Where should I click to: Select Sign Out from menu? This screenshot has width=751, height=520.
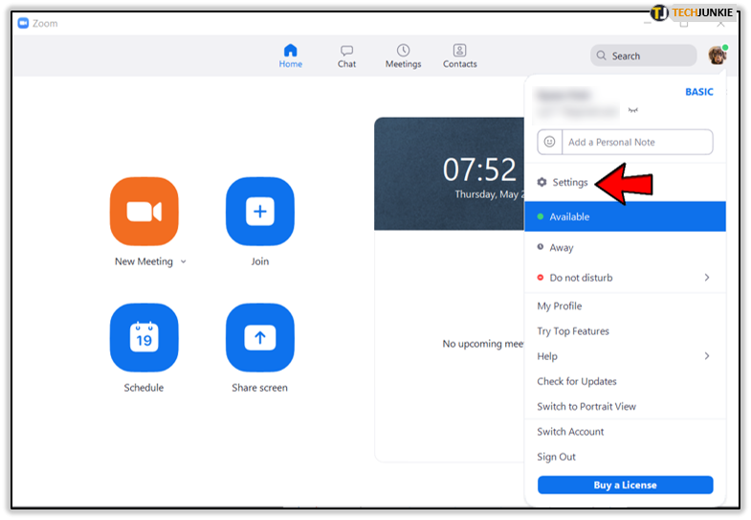tap(556, 457)
